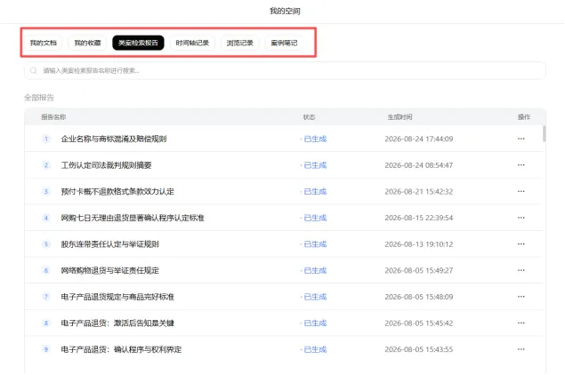565x375 pixels.
Task: Open the three-dot menu for 电子产品退货：确认程序与权利界定
Action: (x=521, y=349)
